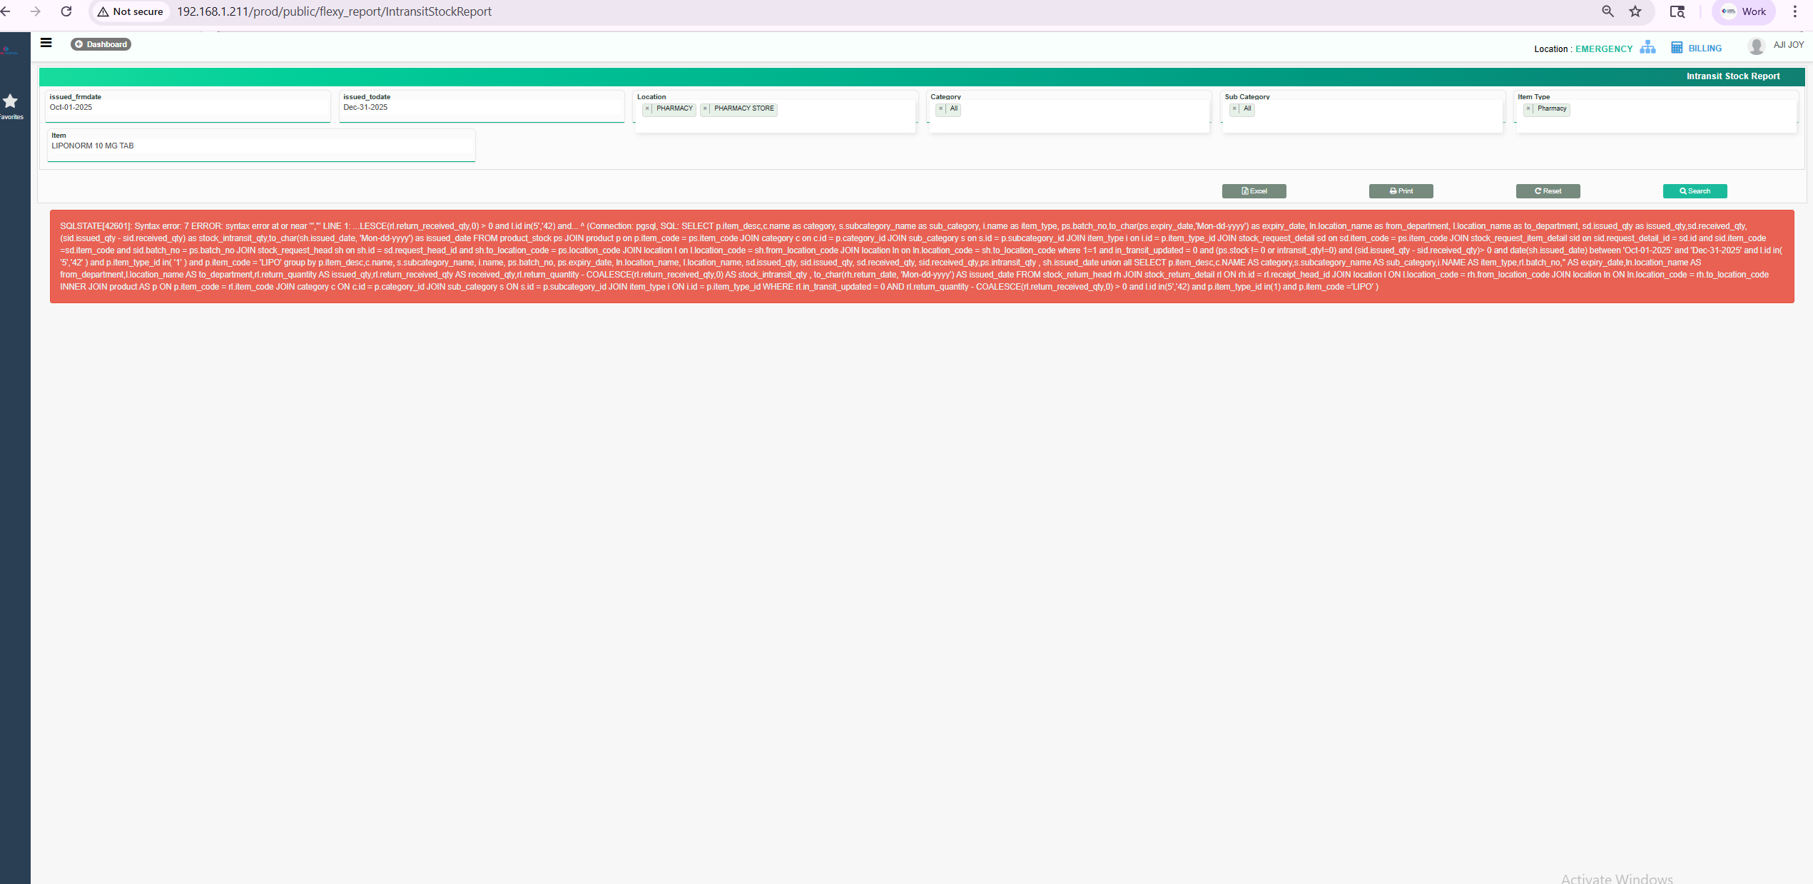Open the hamburger sidebar menu
The image size is (1813, 884).
click(x=46, y=43)
